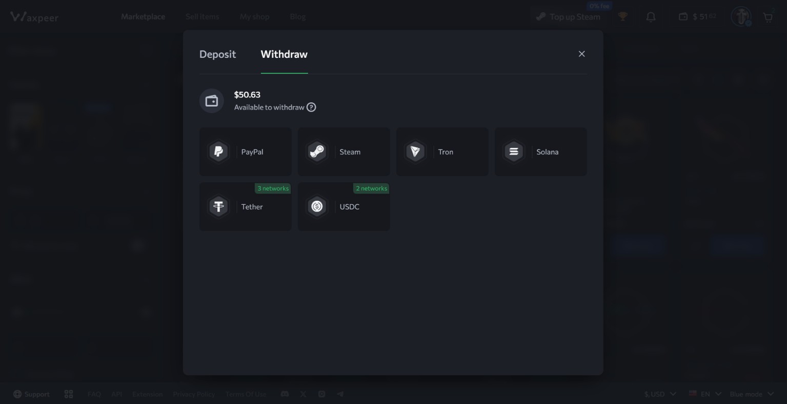View the Privacy Policy

click(x=194, y=394)
